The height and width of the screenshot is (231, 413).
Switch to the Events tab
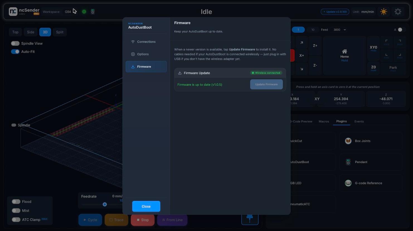(359, 121)
